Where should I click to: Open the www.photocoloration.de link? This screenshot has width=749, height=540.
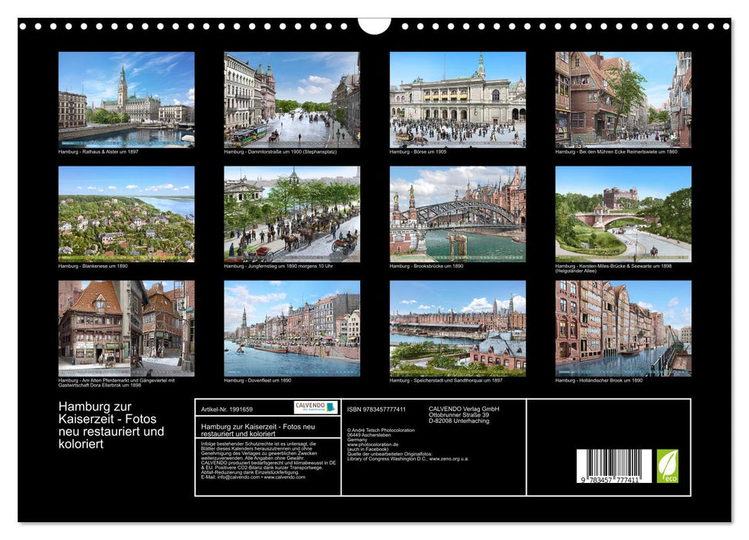point(372,444)
